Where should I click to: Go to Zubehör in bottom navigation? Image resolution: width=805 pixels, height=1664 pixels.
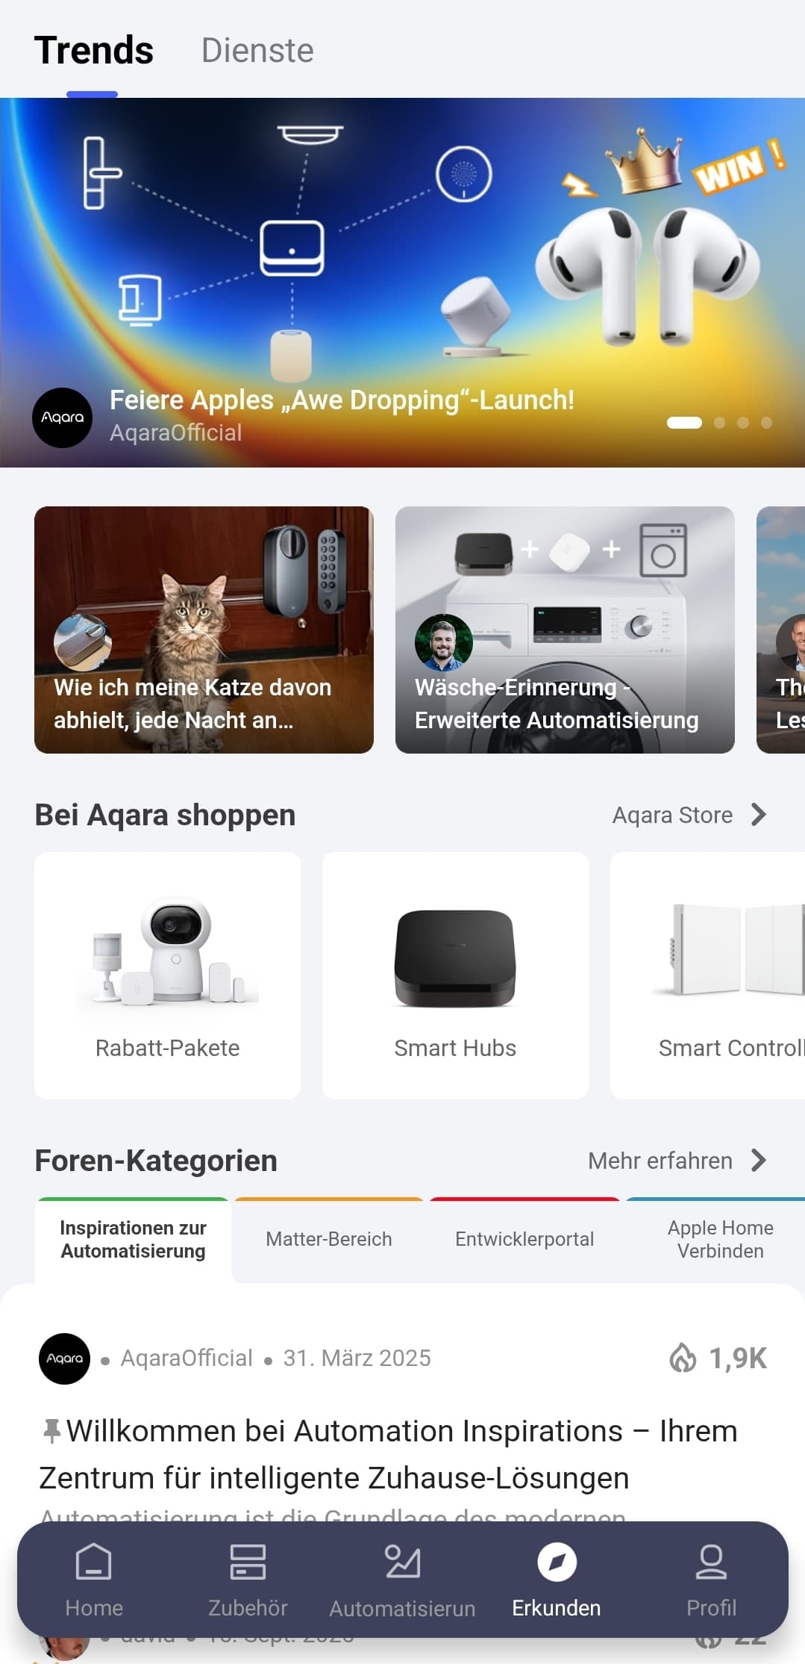tap(248, 1580)
